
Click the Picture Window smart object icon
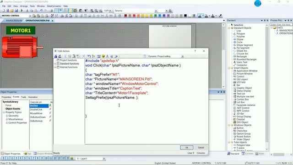235,74
